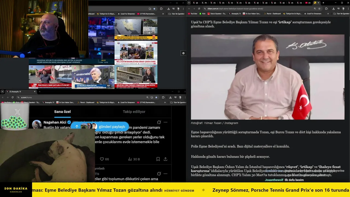Go back in the diken.com.tr window
Viewport: 350px width, 197px height.
coord(189,8)
